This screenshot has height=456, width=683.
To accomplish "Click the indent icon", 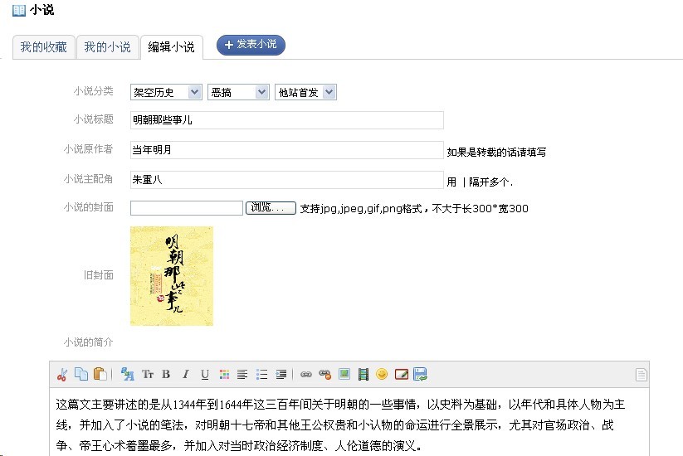I will coord(281,374).
